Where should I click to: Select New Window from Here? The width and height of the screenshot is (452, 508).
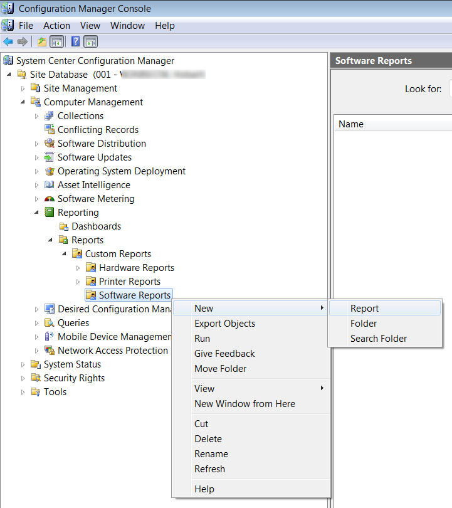click(x=251, y=404)
